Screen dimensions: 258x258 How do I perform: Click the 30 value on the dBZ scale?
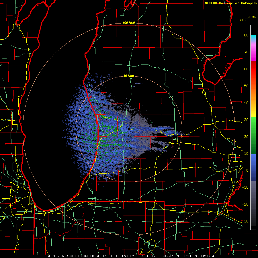246,120
